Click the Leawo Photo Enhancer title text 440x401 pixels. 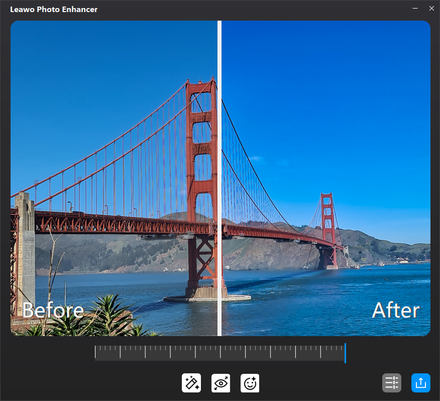click(54, 9)
